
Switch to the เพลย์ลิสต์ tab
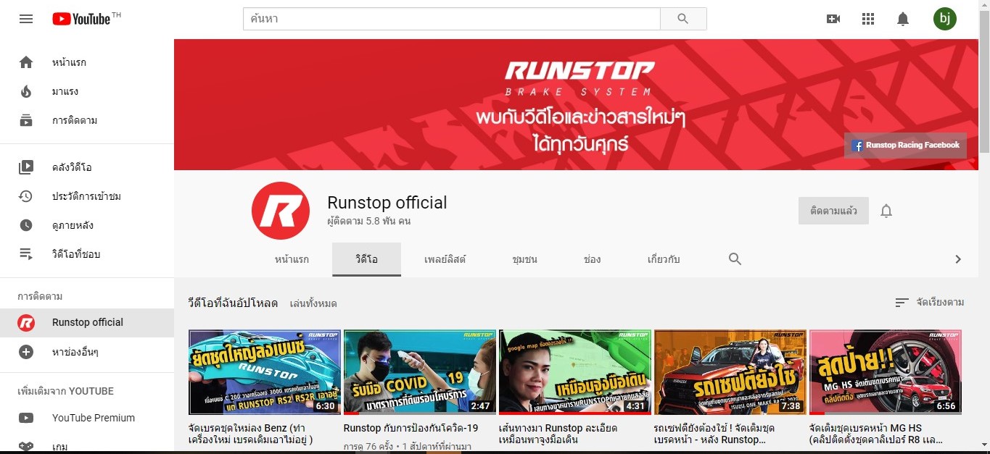pyautogui.click(x=445, y=259)
